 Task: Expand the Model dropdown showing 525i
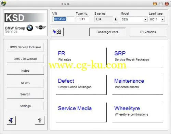(x=145, y=19)
